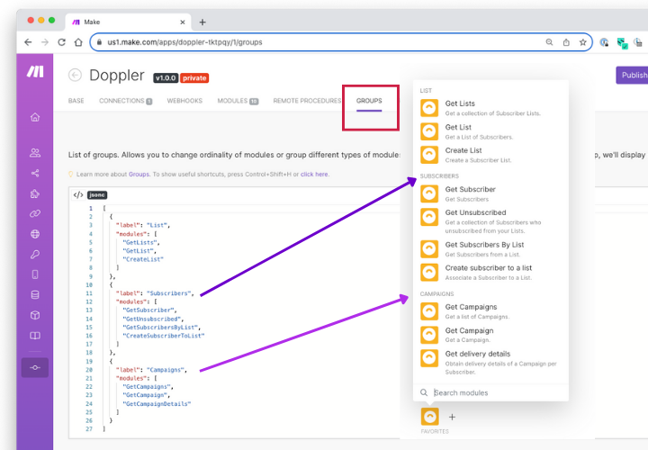Click the share icon in the address bar
The width and height of the screenshot is (648, 450).
point(566,42)
